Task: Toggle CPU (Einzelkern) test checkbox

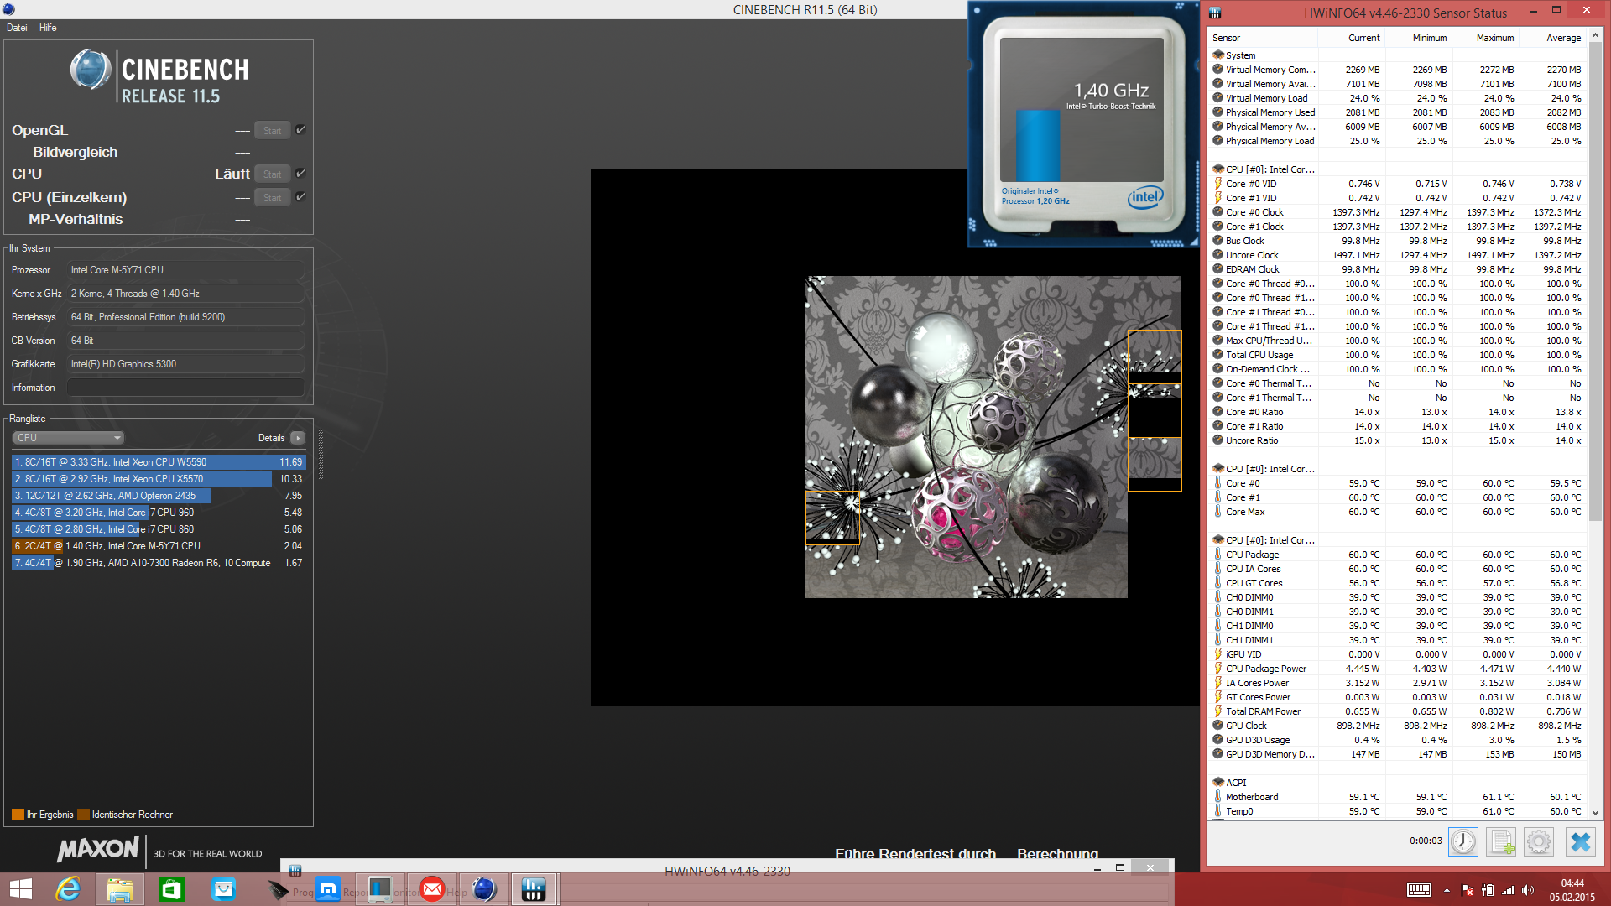Action: (x=300, y=197)
